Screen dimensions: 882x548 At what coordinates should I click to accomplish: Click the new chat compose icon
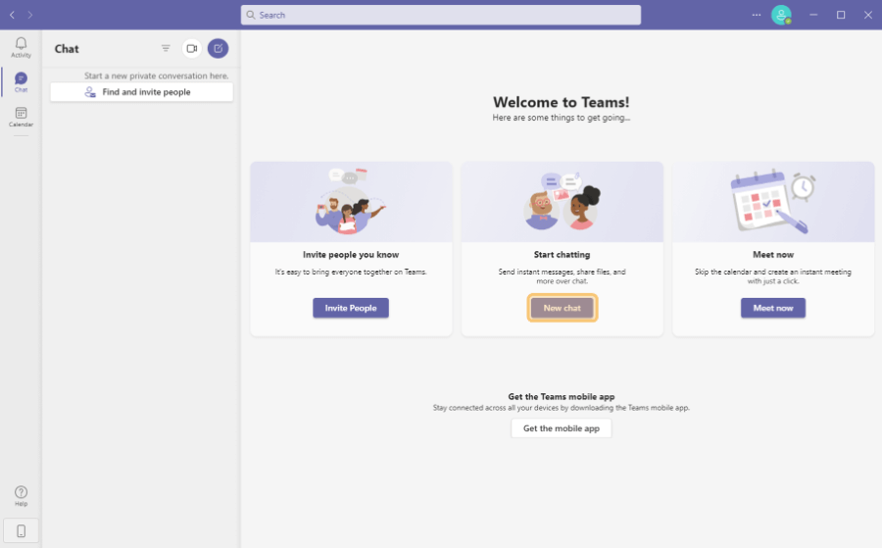[219, 48]
